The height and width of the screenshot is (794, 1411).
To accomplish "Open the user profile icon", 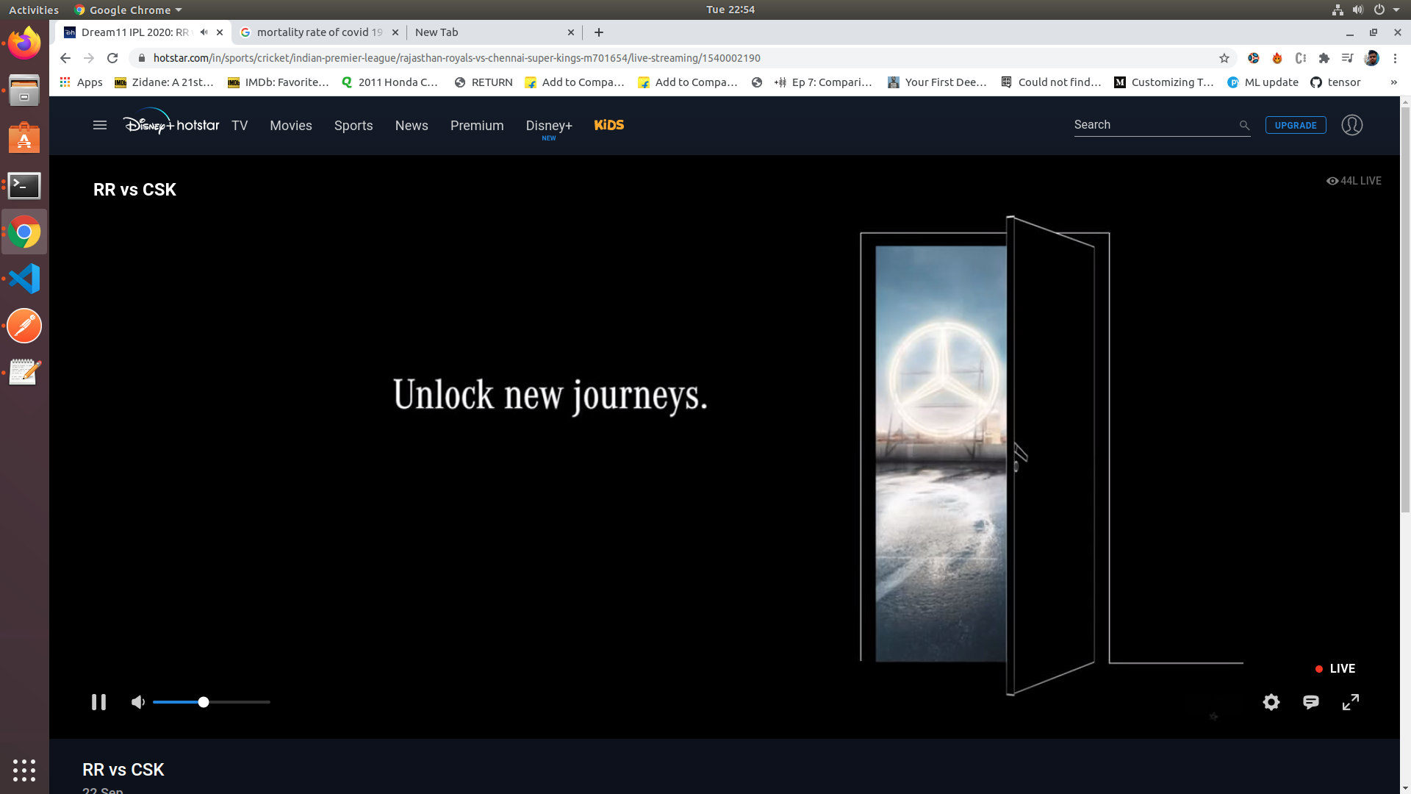I will click(1352, 125).
